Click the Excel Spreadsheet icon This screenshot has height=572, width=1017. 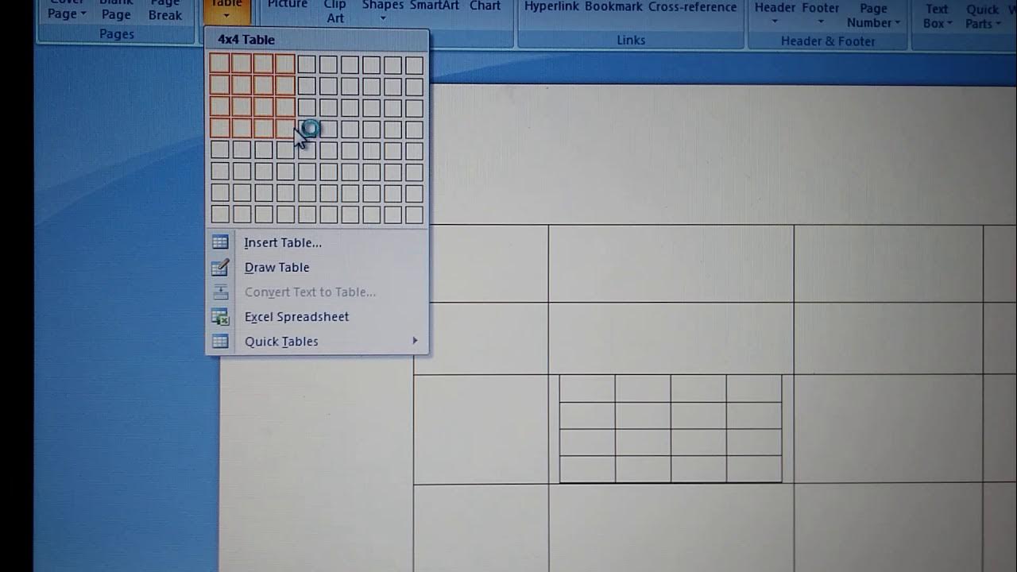[220, 316]
